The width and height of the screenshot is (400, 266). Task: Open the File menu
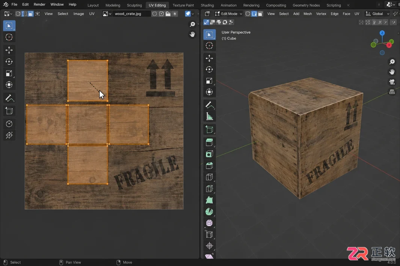click(x=14, y=4)
